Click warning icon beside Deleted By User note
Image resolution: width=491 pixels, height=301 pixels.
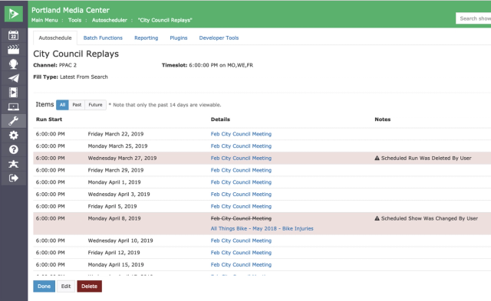pos(377,158)
